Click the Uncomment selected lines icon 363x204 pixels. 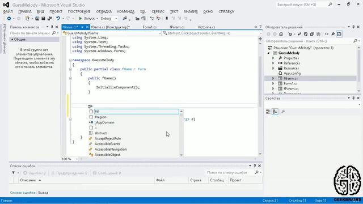[x=158, y=19]
